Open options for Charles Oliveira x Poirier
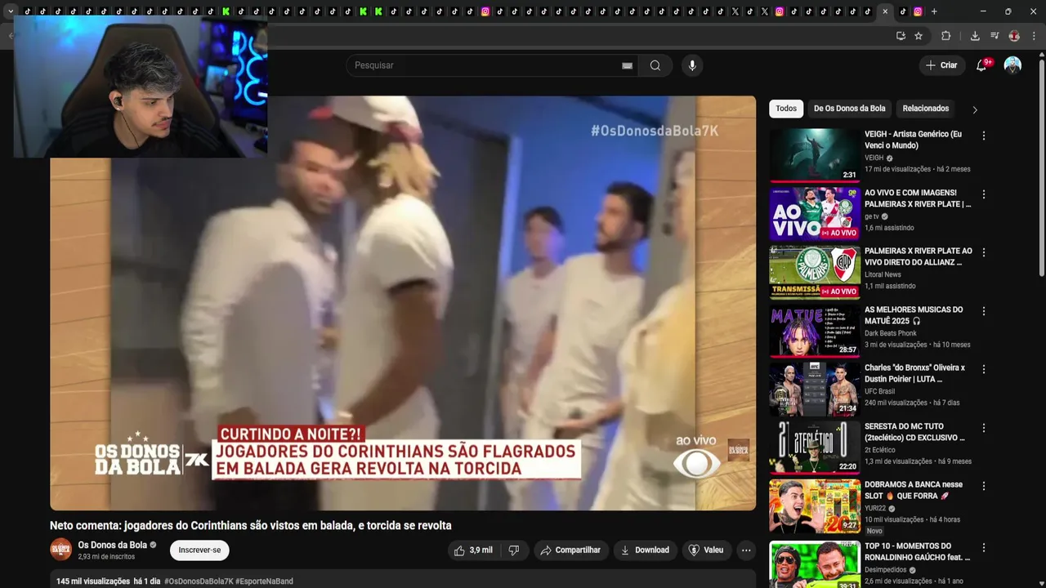This screenshot has height=588, width=1046. tap(984, 369)
